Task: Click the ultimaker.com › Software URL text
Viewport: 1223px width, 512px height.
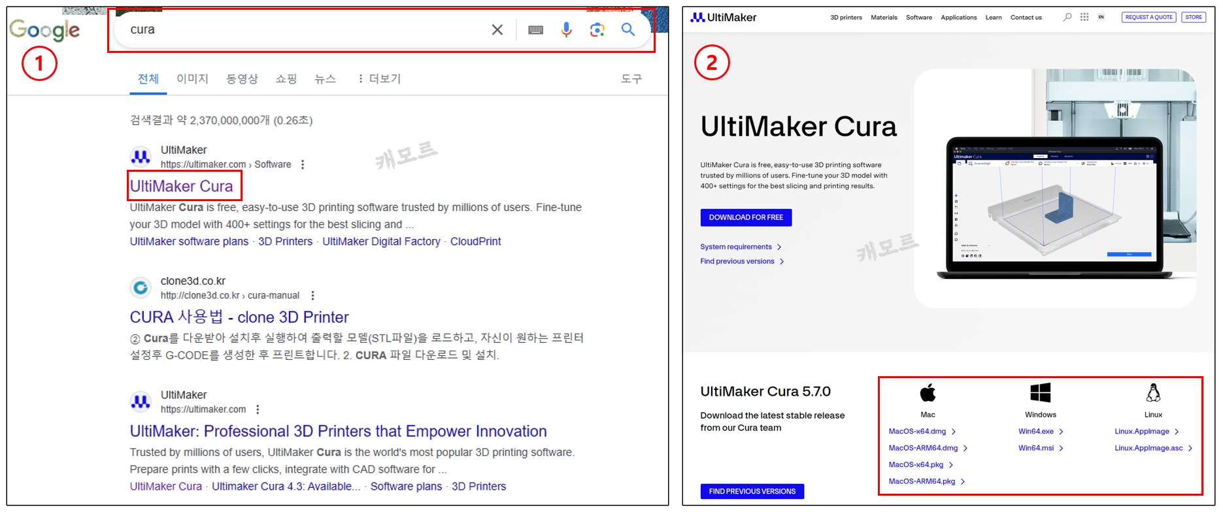Action: tap(226, 165)
